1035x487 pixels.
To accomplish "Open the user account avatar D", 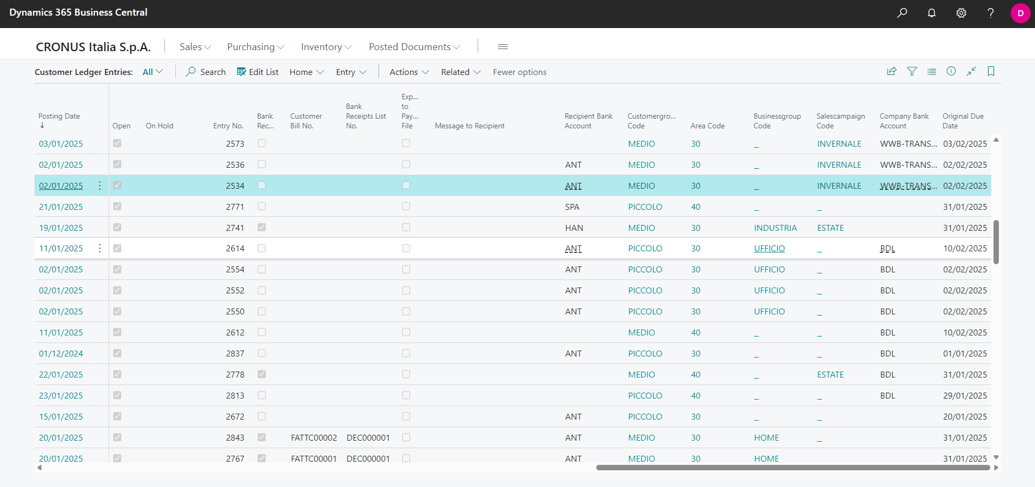I will [x=1020, y=13].
